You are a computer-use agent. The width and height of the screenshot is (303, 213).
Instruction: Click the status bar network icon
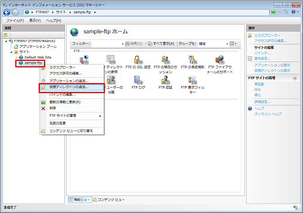(x=296, y=207)
